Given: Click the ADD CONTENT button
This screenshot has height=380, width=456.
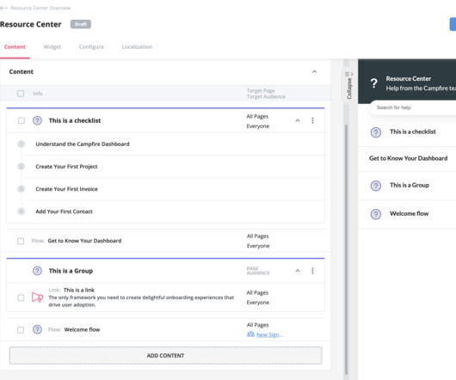Looking at the screenshot, I should [165, 355].
